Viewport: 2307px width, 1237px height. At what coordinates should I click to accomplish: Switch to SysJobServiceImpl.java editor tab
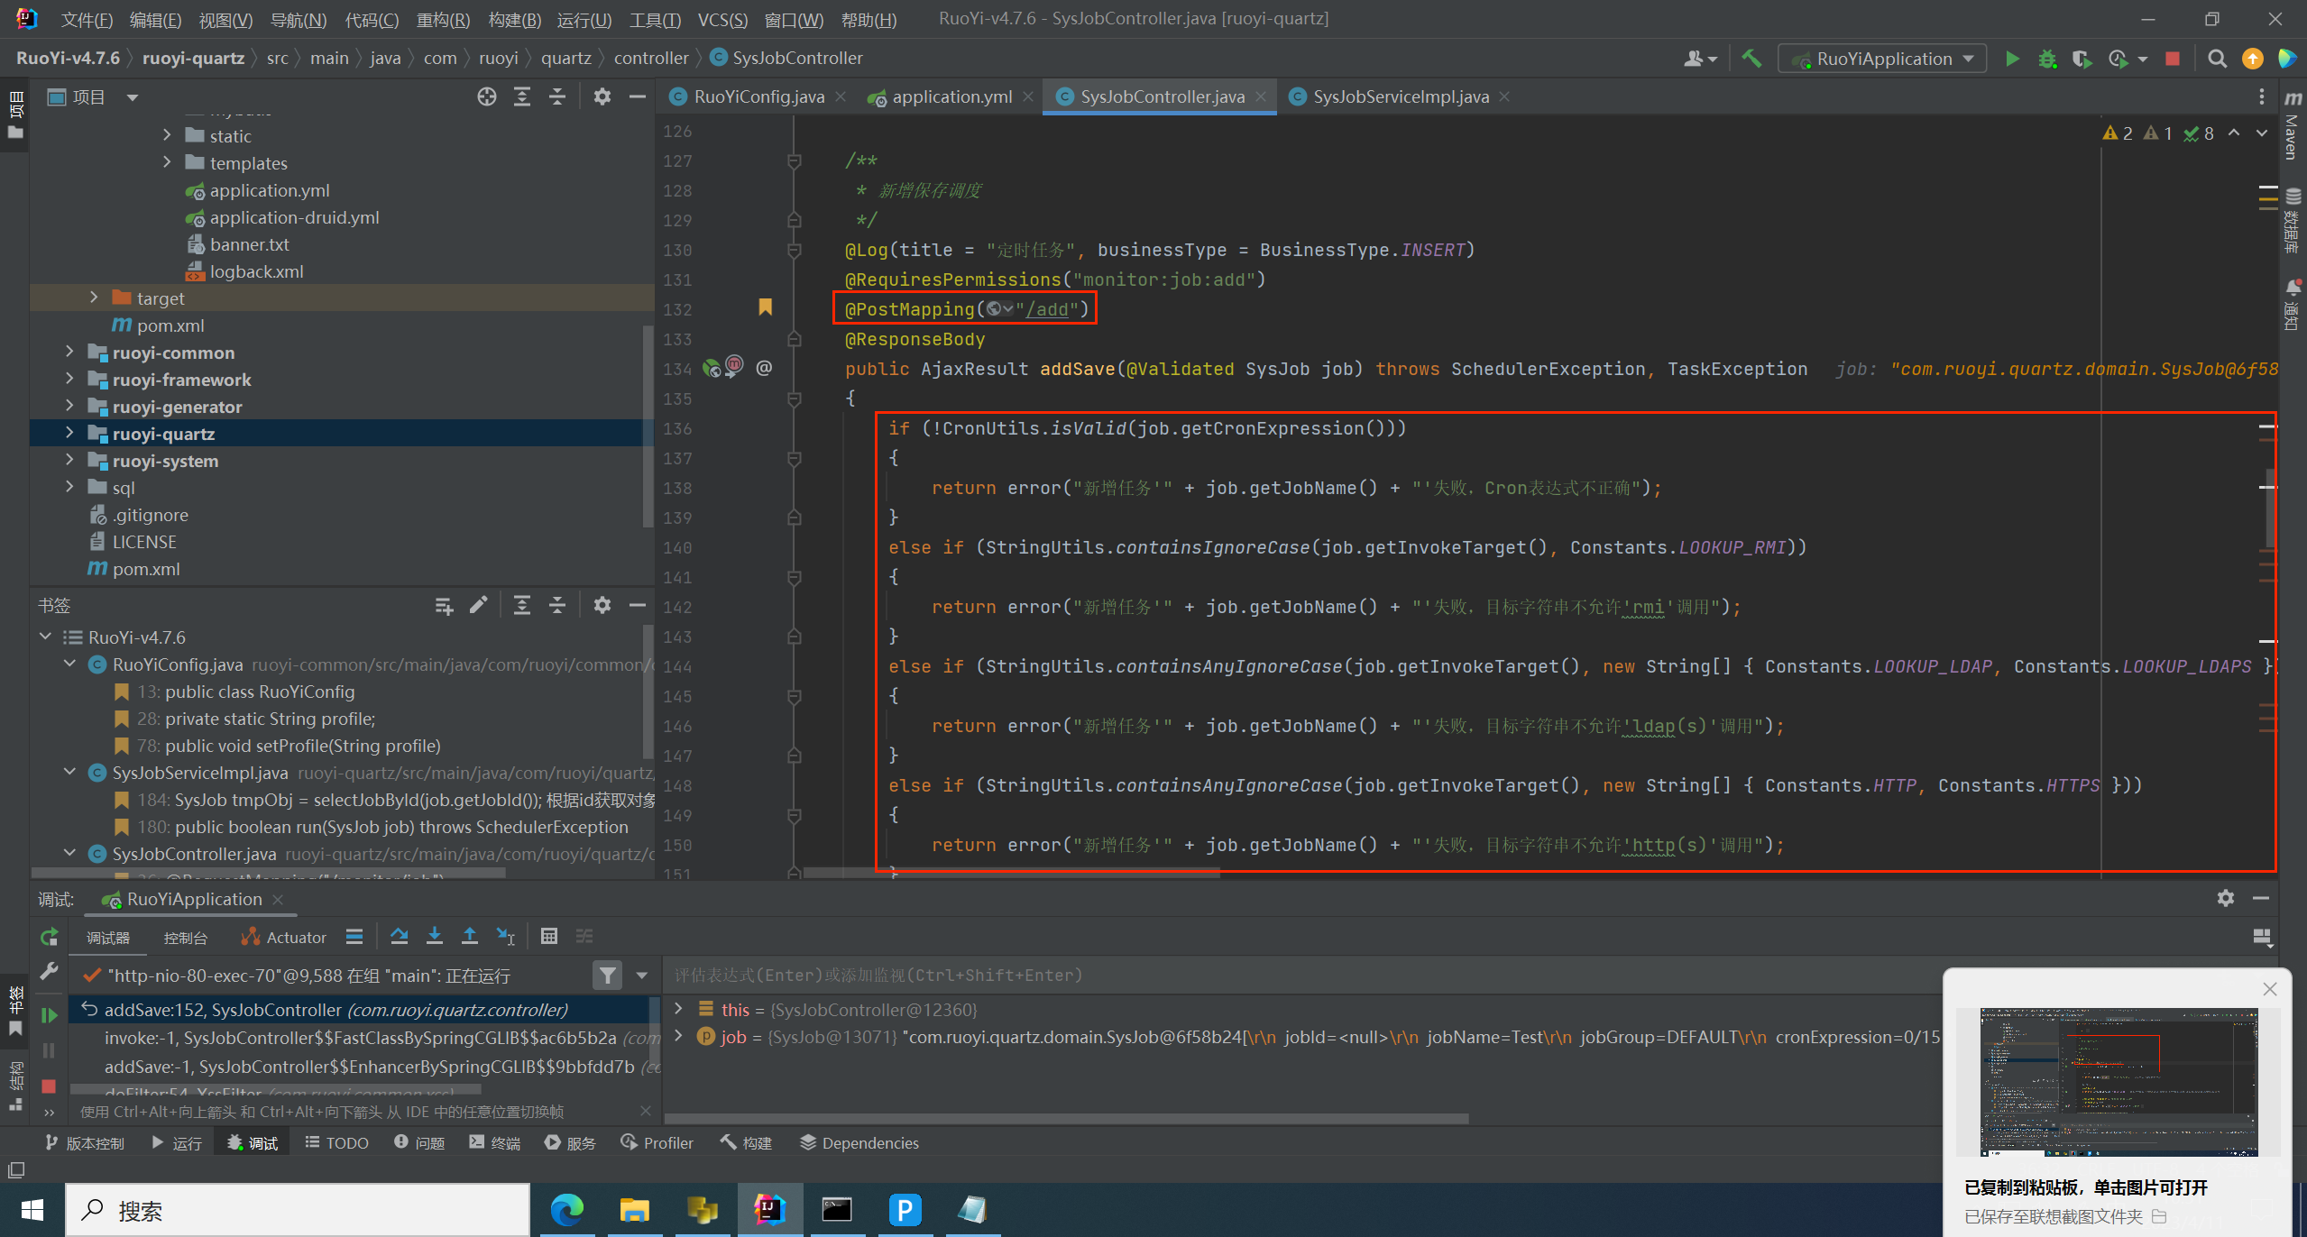pos(1401,96)
